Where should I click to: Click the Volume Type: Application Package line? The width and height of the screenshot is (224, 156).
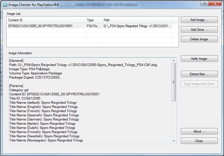point(36,73)
